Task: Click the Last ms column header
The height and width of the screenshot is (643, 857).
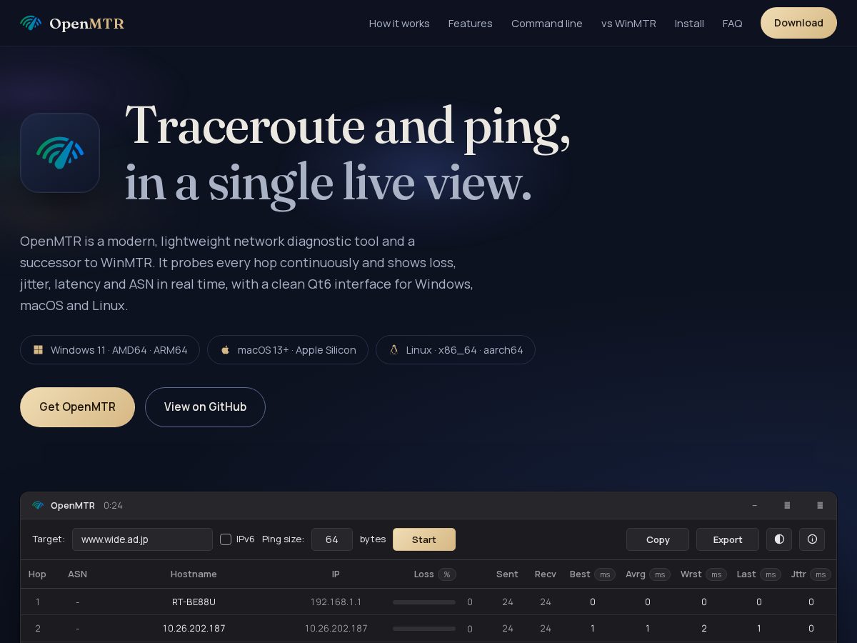Action: pos(759,574)
